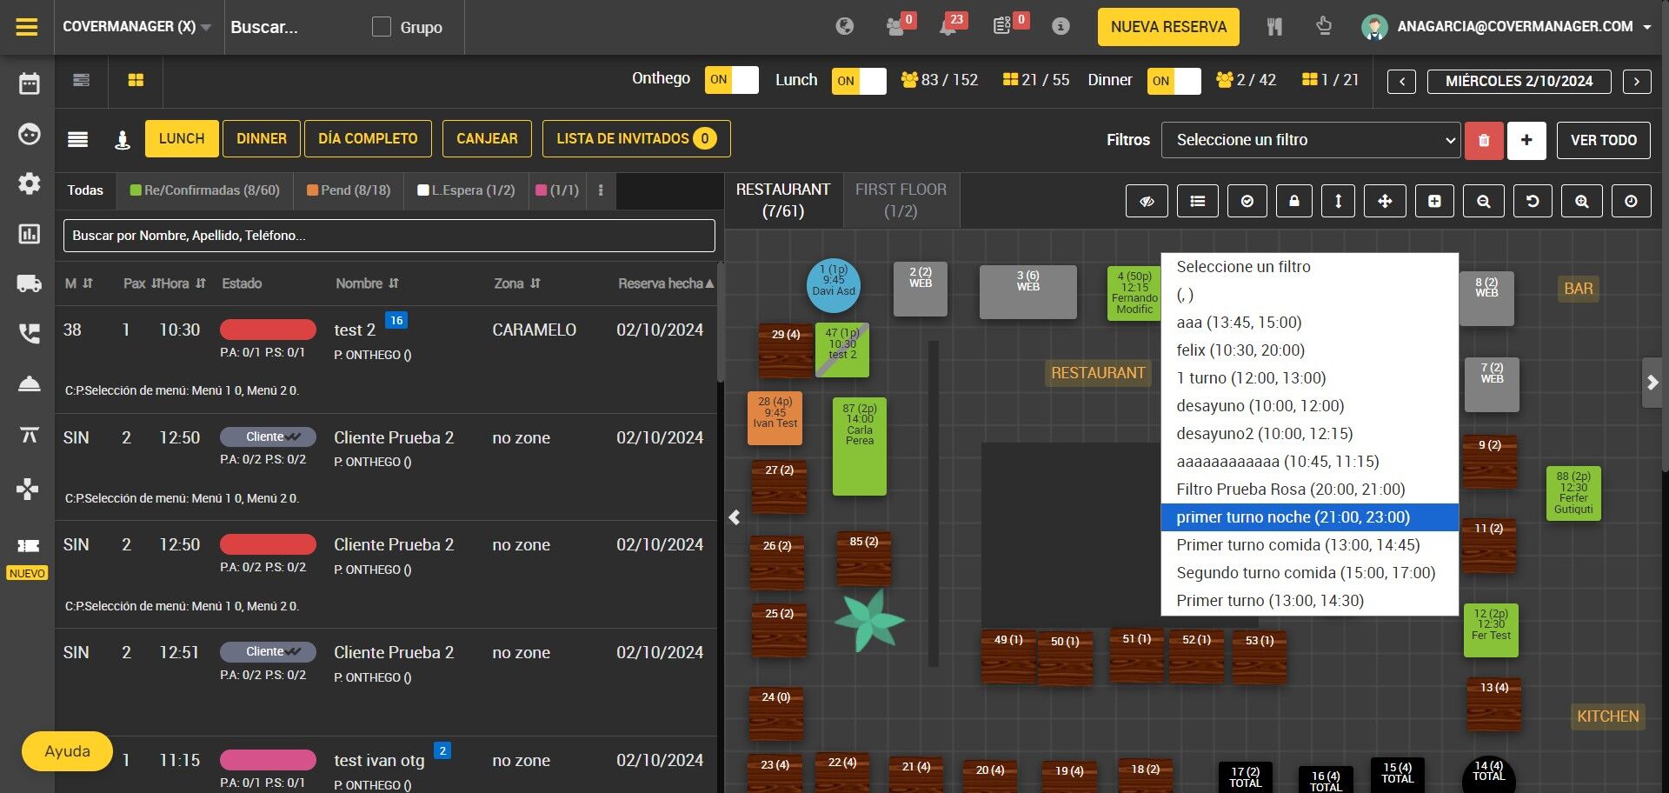The image size is (1669, 793).
Task: Open the COVERMANAGER (X) restaurant dropdown
Action: 137,27
